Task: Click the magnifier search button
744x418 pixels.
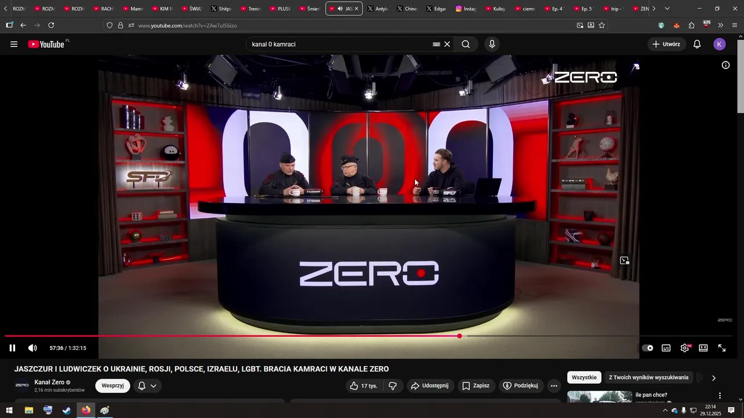Action: [x=466, y=44]
